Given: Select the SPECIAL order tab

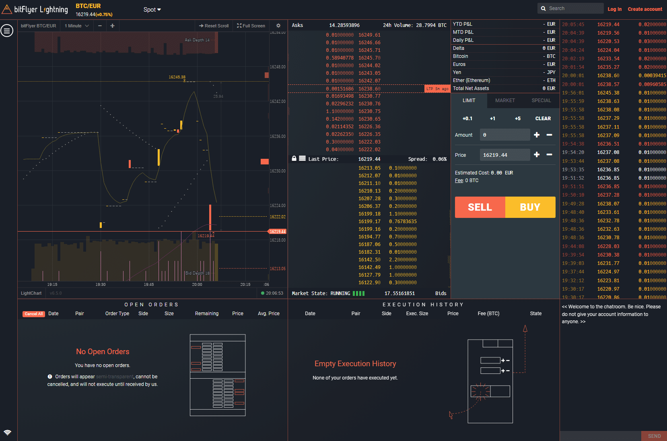Looking at the screenshot, I should click(541, 101).
